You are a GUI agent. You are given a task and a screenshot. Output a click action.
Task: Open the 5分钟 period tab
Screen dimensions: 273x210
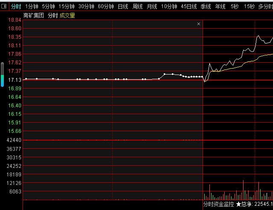tap(48, 6)
